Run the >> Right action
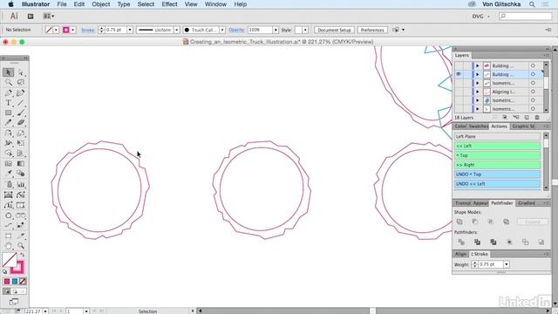Viewport: 558px width, 314px height. pos(497,165)
